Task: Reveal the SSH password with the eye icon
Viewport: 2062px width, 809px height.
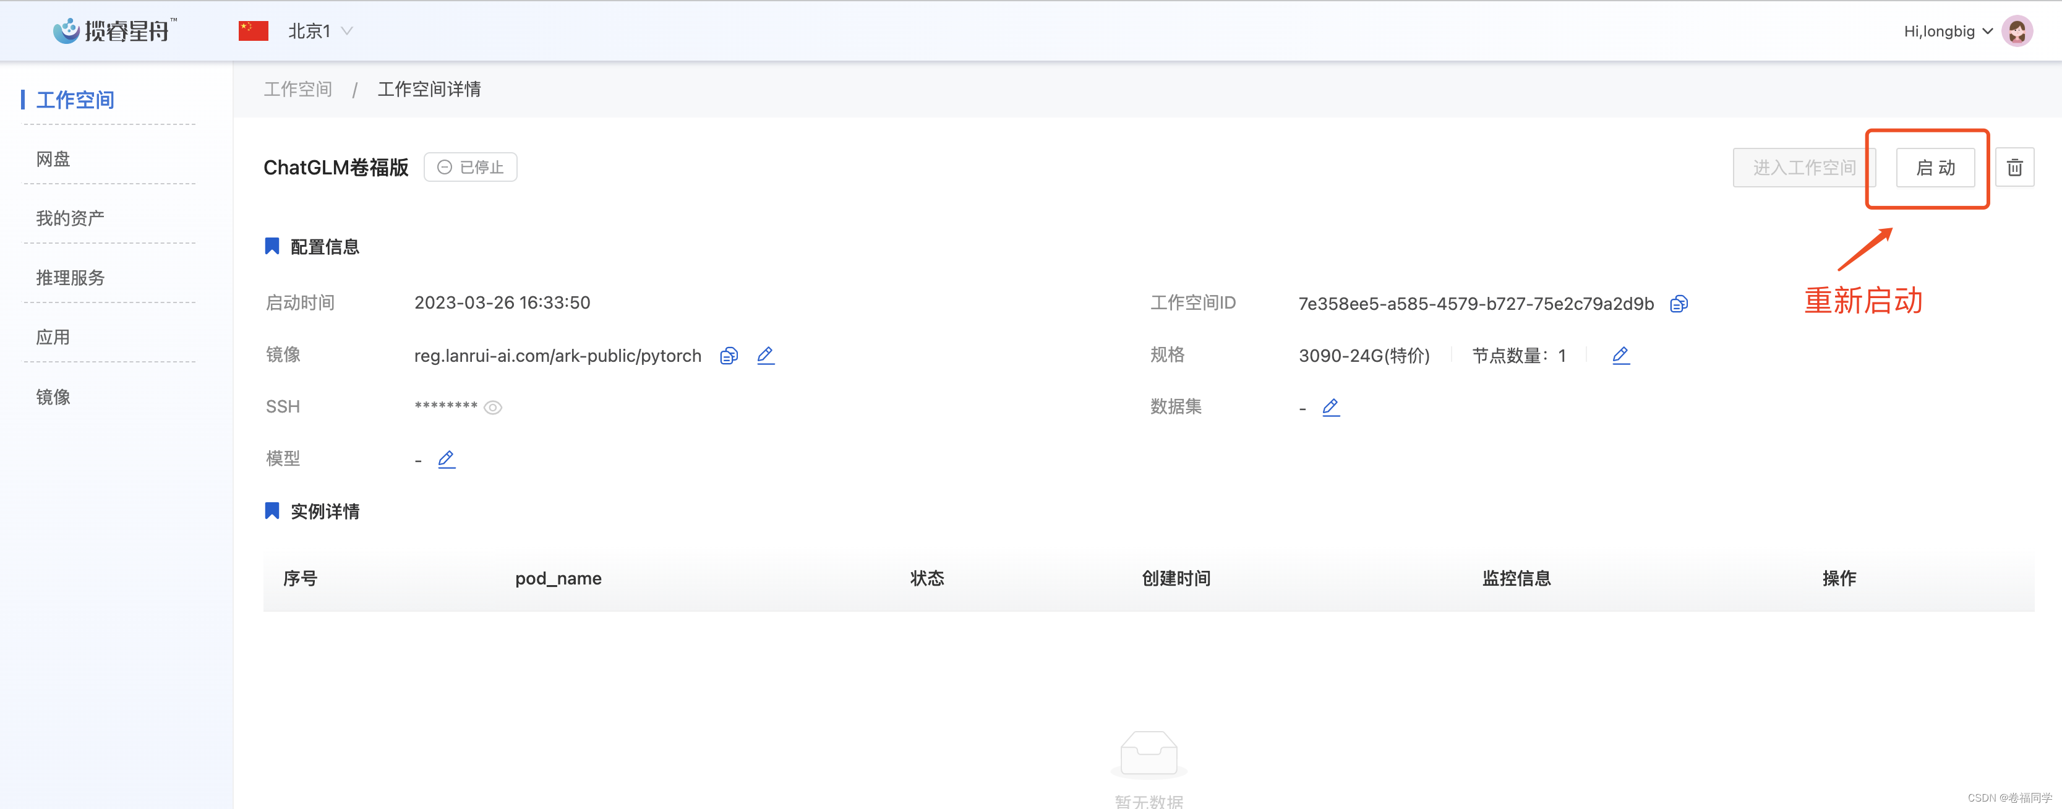Action: point(493,408)
